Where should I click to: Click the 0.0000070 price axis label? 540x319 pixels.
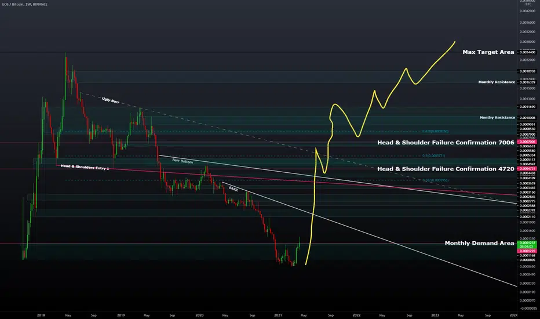click(527, 300)
